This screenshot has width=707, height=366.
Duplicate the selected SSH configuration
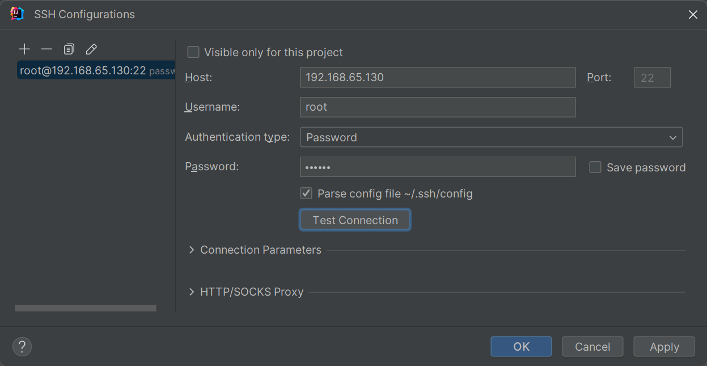(x=69, y=49)
